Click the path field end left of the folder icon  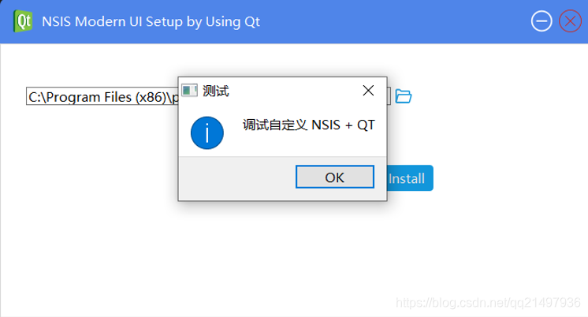pyautogui.click(x=389, y=97)
